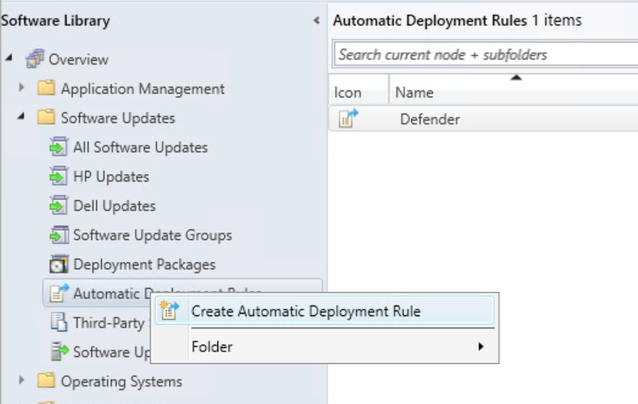Viewport: 638px width, 404px height.
Task: Click the Deployment Packages icon
Action: 59,264
